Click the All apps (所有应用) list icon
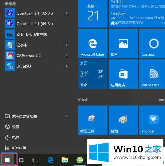The width and height of the screenshot is (165, 166). tap(7, 148)
